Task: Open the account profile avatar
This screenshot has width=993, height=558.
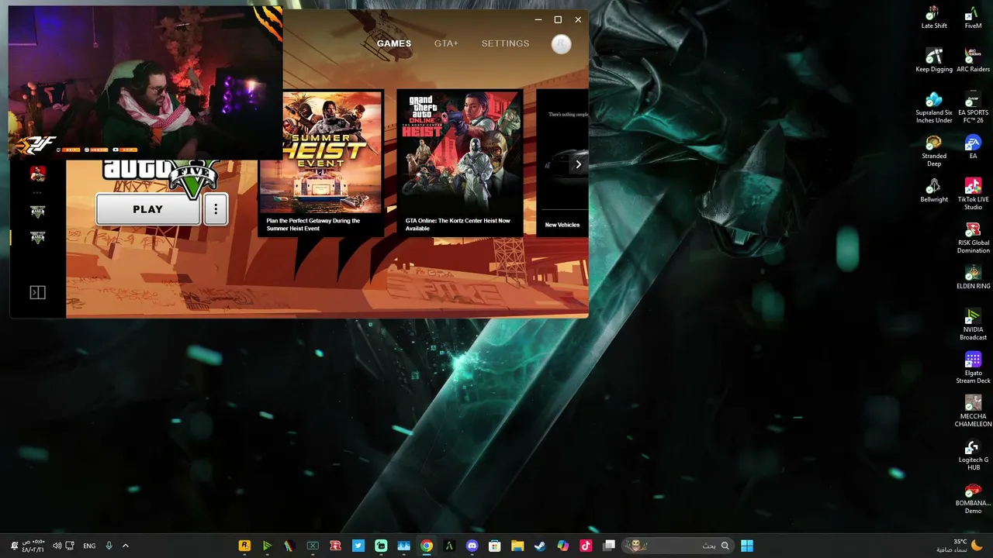Action: pyautogui.click(x=561, y=44)
